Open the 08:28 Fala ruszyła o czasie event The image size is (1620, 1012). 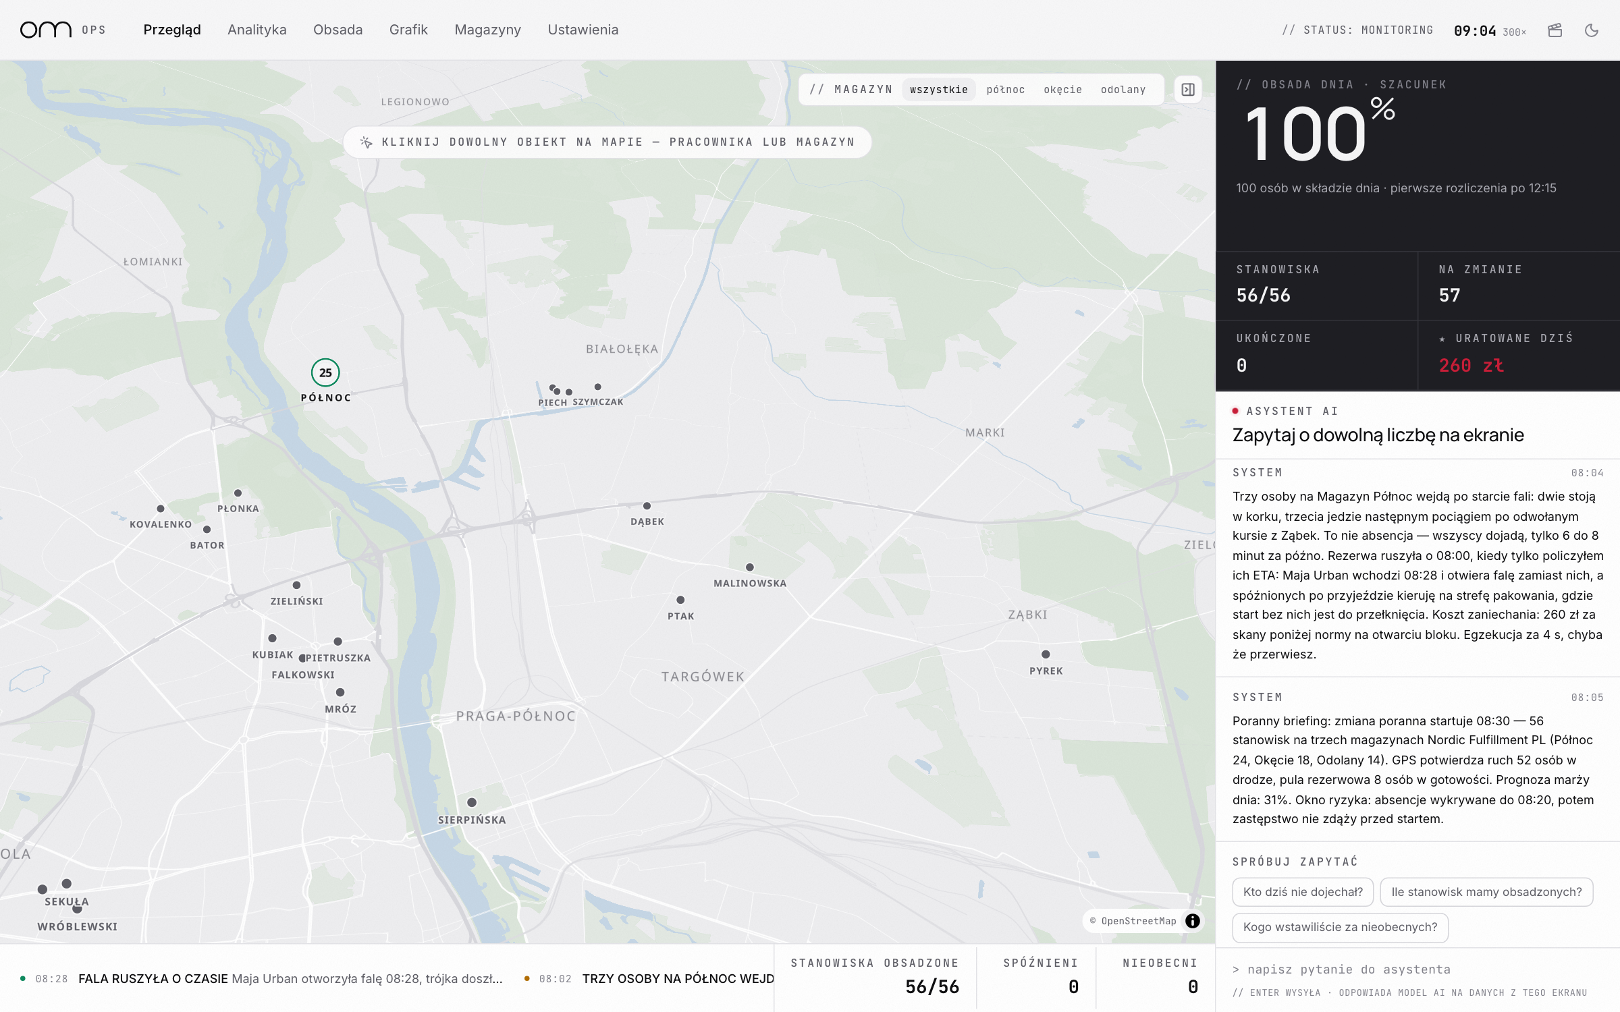pyautogui.click(x=262, y=979)
